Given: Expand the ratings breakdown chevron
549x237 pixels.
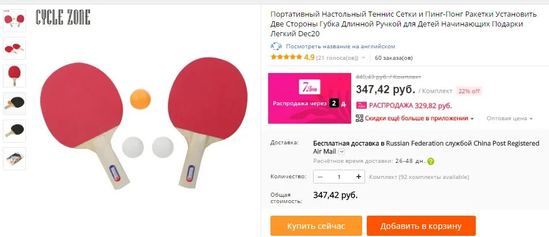Looking at the screenshot, I should click(x=363, y=58).
